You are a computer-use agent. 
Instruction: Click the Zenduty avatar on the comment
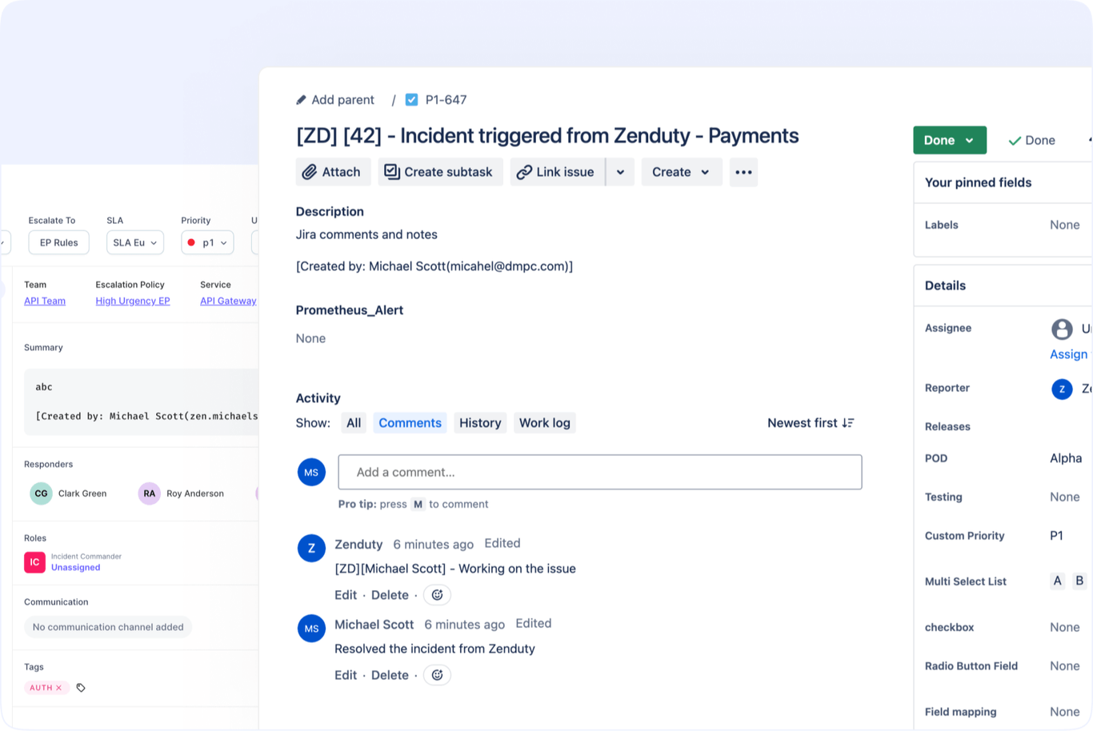tap(311, 548)
